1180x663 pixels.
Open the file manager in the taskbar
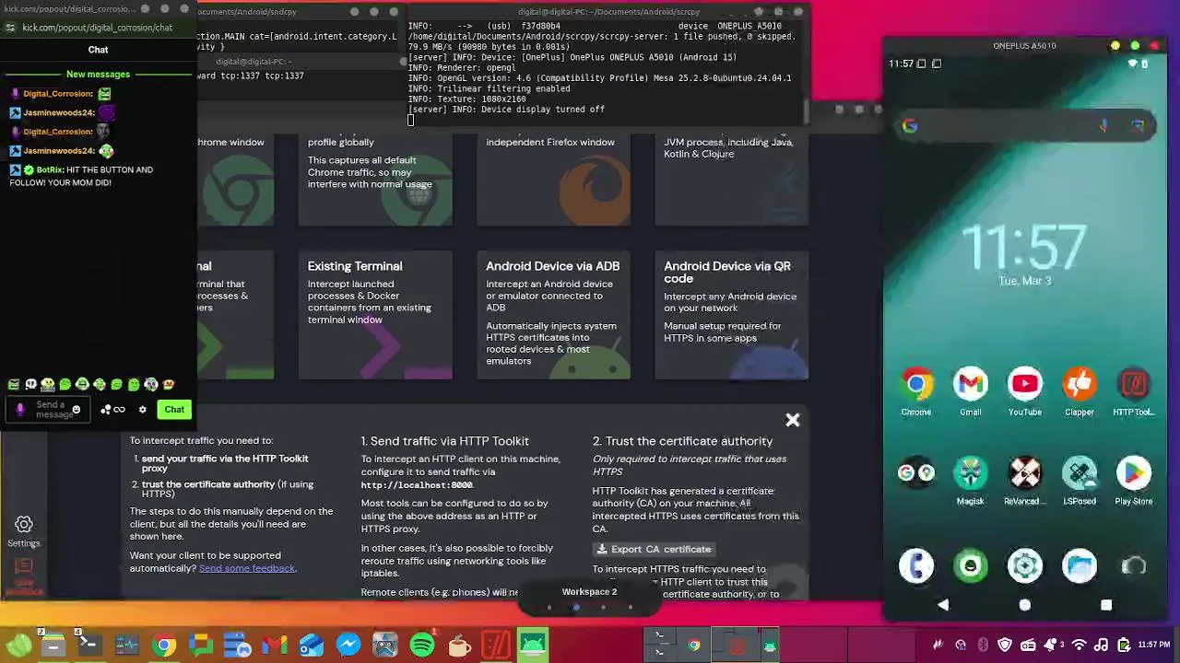[x=53, y=646]
